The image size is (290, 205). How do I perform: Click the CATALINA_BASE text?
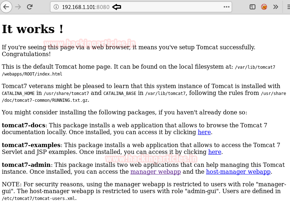point(120,94)
